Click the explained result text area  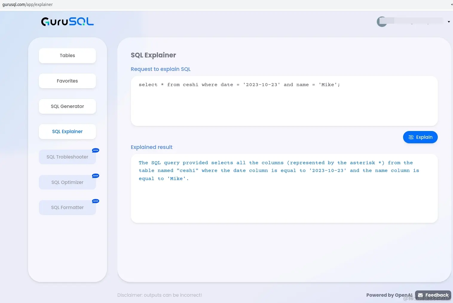click(x=283, y=188)
